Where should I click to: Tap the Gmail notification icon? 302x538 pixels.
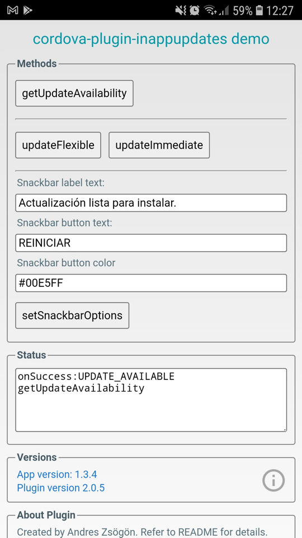(x=13, y=11)
